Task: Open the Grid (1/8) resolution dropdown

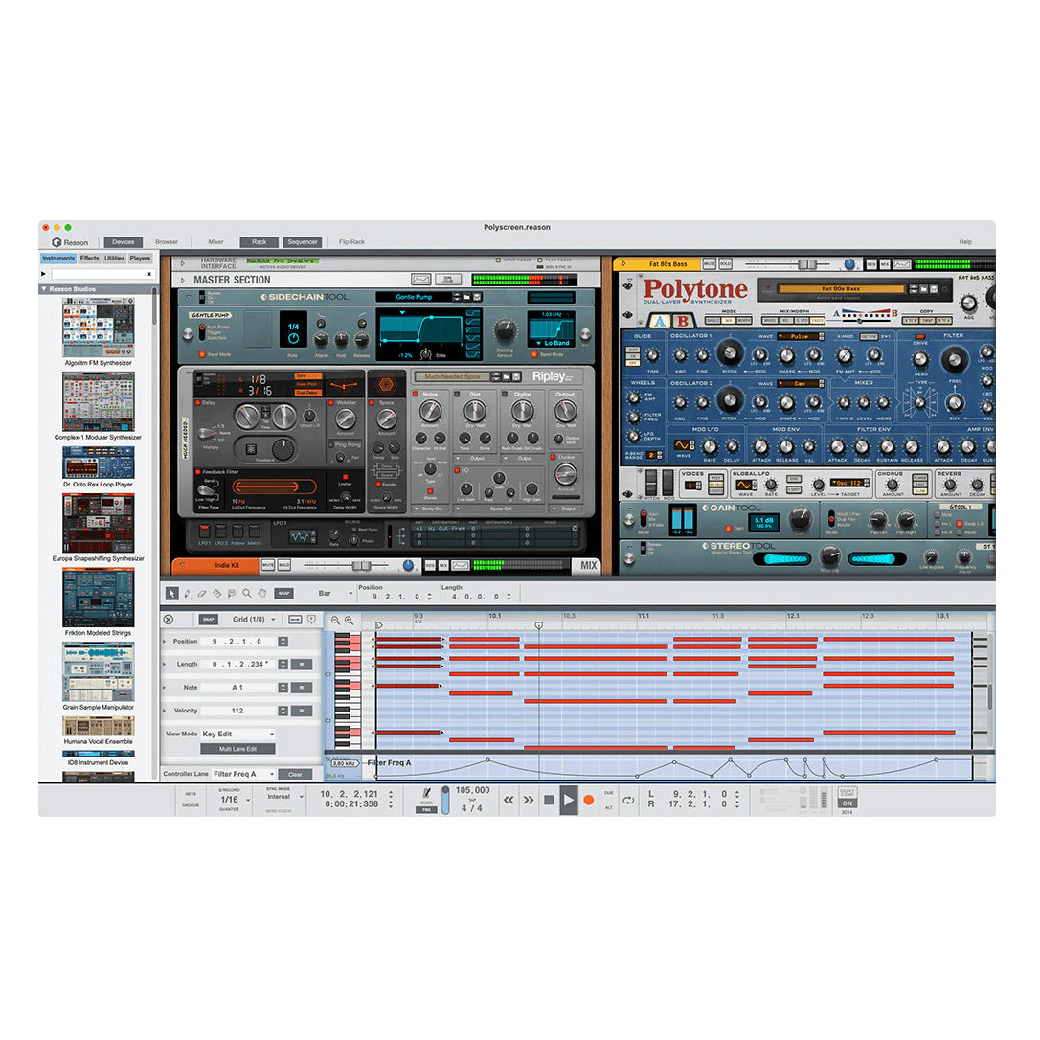Action: pos(254,620)
